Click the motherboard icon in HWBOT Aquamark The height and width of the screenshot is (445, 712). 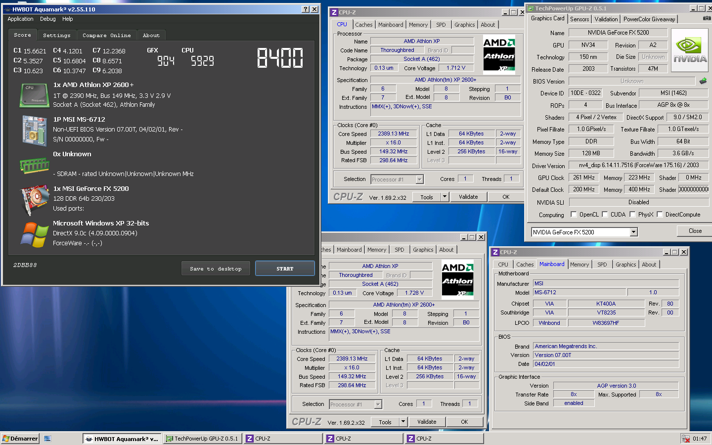click(34, 131)
